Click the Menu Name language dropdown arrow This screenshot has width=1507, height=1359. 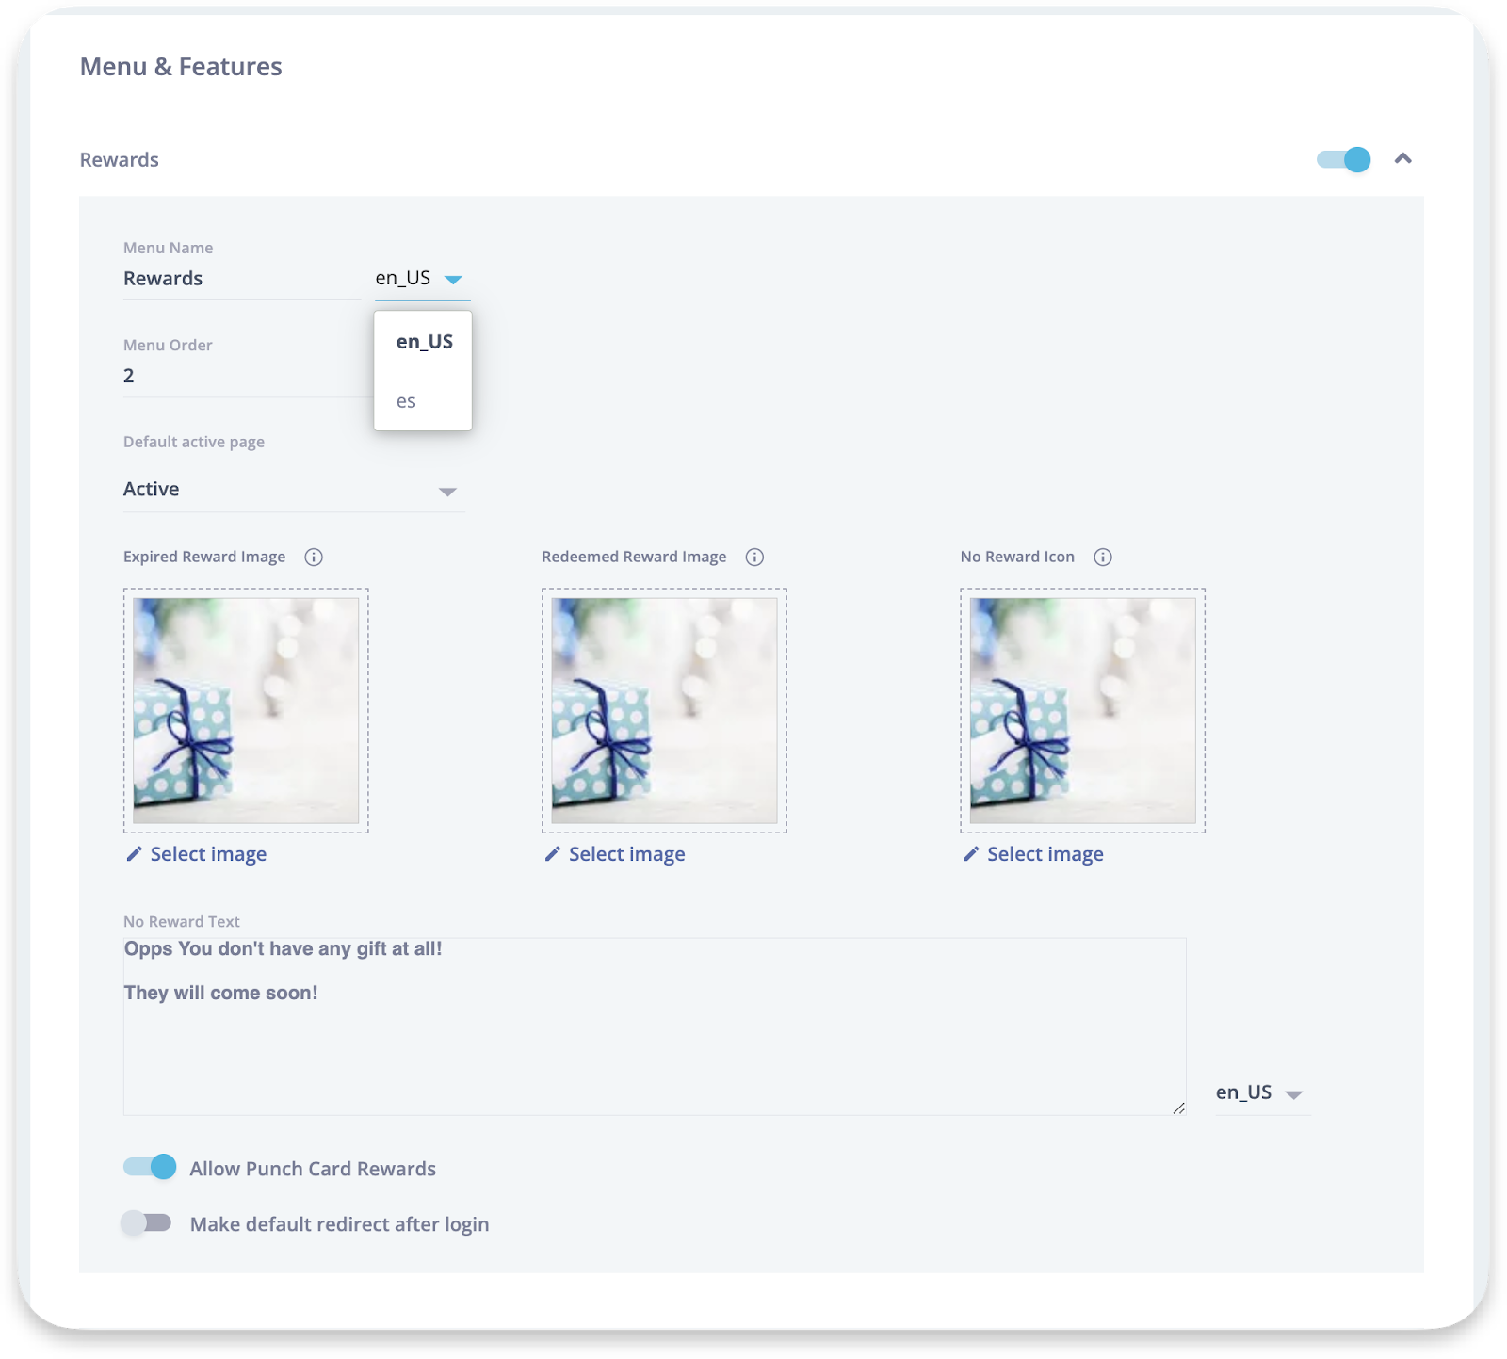click(x=453, y=279)
